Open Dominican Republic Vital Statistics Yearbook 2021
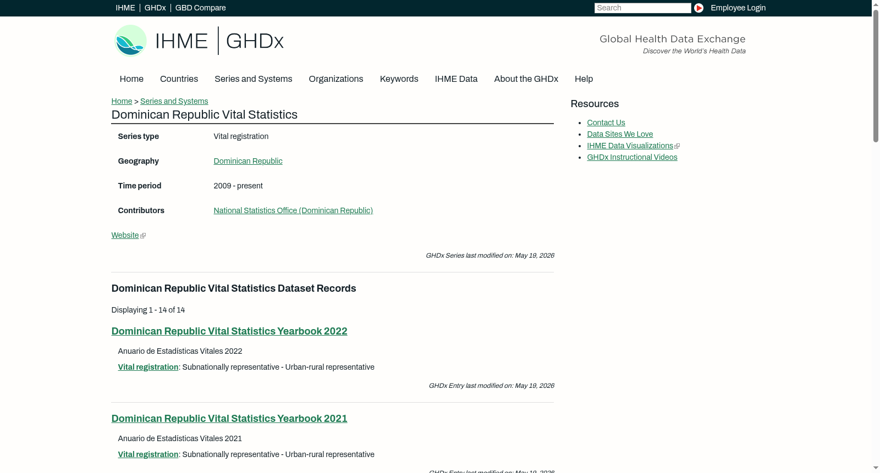 pyautogui.click(x=229, y=419)
